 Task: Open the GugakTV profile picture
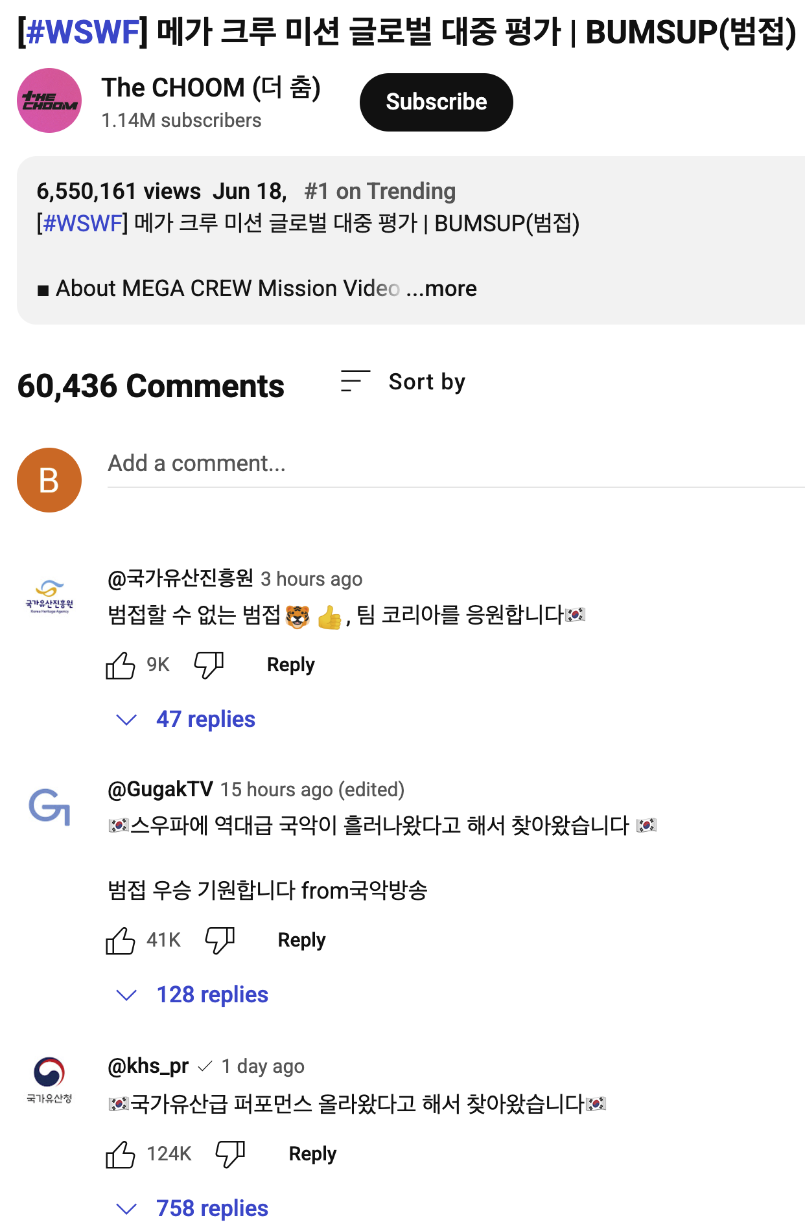49,807
